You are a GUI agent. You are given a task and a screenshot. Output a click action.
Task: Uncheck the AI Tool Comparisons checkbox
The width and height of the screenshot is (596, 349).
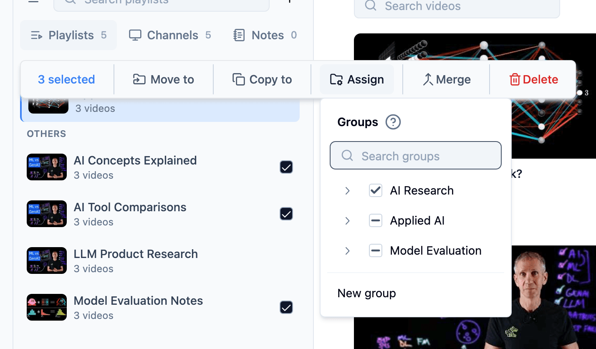(286, 214)
